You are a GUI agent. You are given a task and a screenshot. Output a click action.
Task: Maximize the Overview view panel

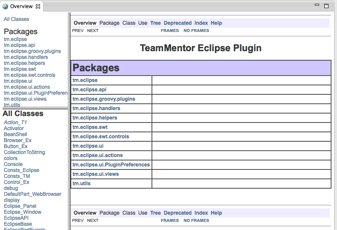pos(326,6)
